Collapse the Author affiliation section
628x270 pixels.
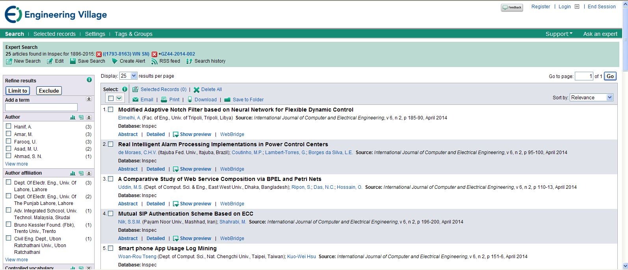[89, 173]
